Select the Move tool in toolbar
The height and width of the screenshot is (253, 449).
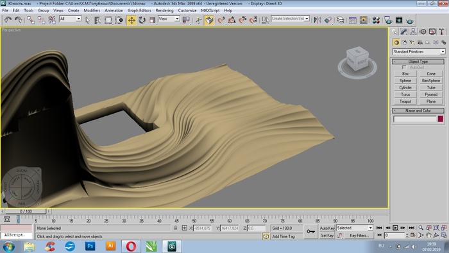coord(131,20)
